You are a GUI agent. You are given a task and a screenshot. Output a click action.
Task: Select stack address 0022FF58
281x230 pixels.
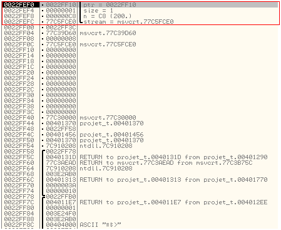point(19,152)
